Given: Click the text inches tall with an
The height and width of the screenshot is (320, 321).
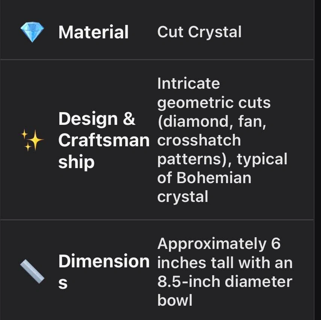Looking at the screenshot, I should (x=225, y=263).
